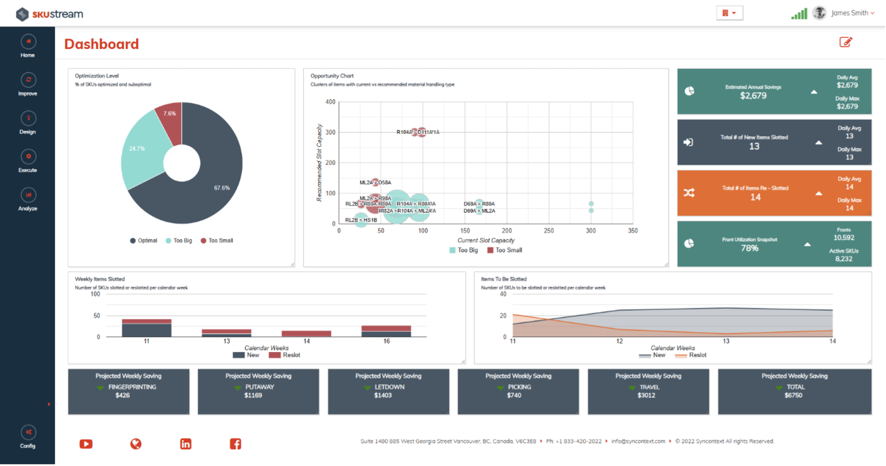
Task: Toggle the Optimal legend in pie chart
Action: 143,241
